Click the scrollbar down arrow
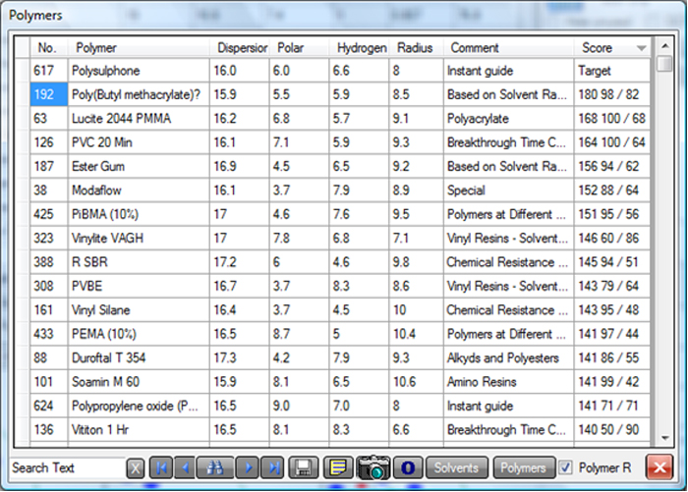The image size is (688, 492). [x=664, y=438]
